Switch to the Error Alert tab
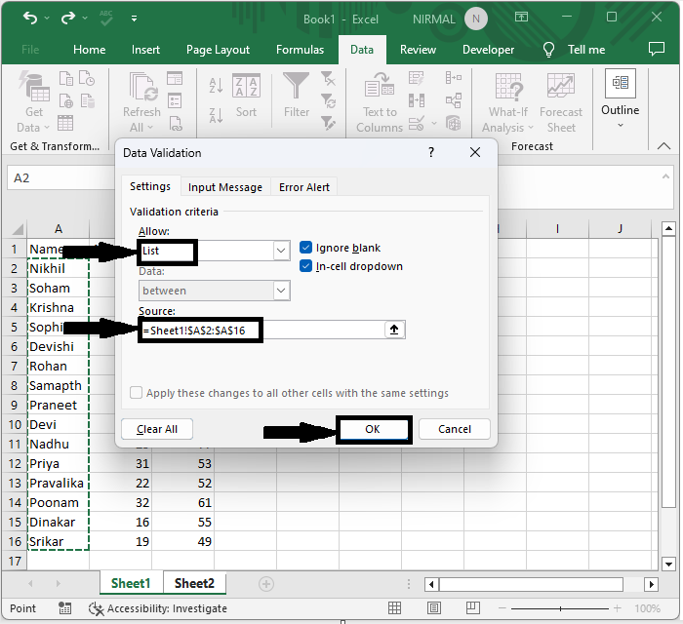This screenshot has width=683, height=624. point(304,187)
